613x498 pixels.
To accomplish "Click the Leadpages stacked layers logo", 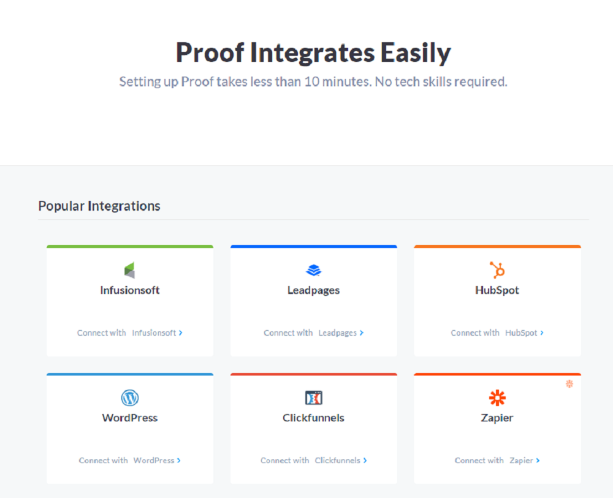I will tap(313, 270).
